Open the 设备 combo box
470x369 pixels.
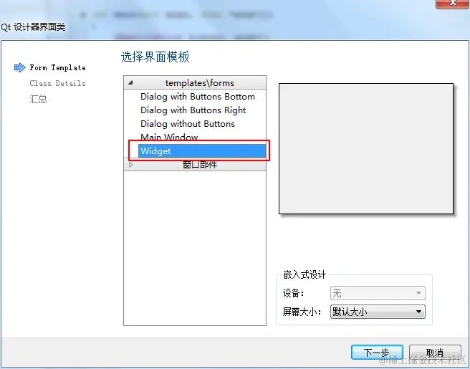click(x=378, y=293)
